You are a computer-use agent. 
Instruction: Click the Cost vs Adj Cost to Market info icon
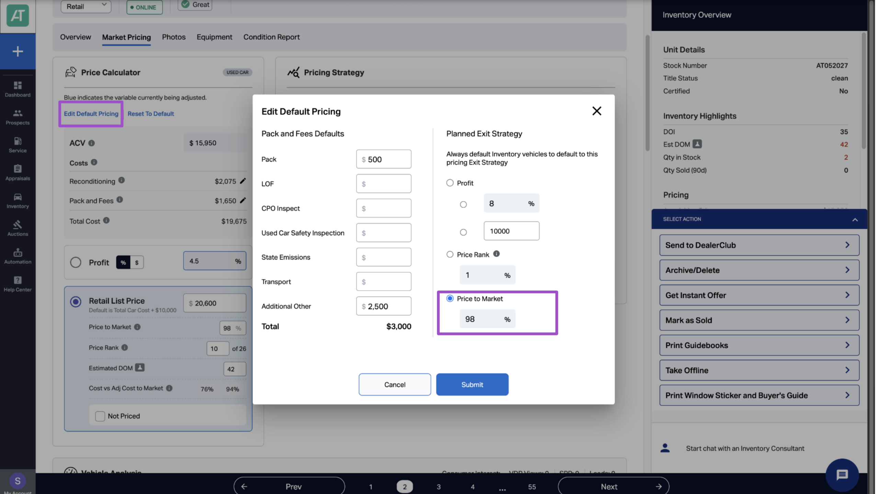[169, 388]
